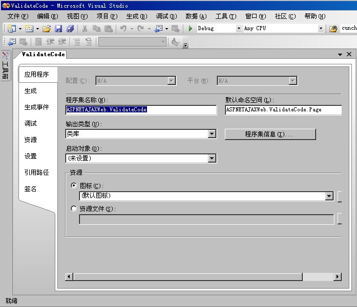
Task: Open the Debug configuration dropdown
Action: (239, 29)
